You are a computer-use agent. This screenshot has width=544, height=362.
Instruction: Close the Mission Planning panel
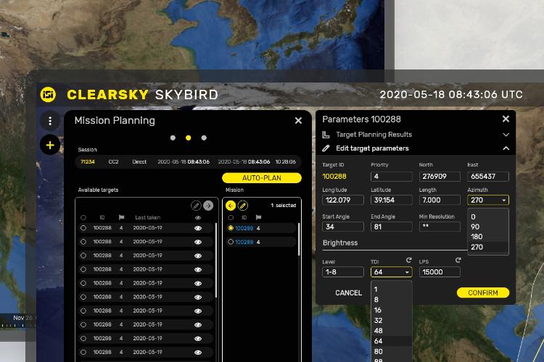(x=298, y=121)
